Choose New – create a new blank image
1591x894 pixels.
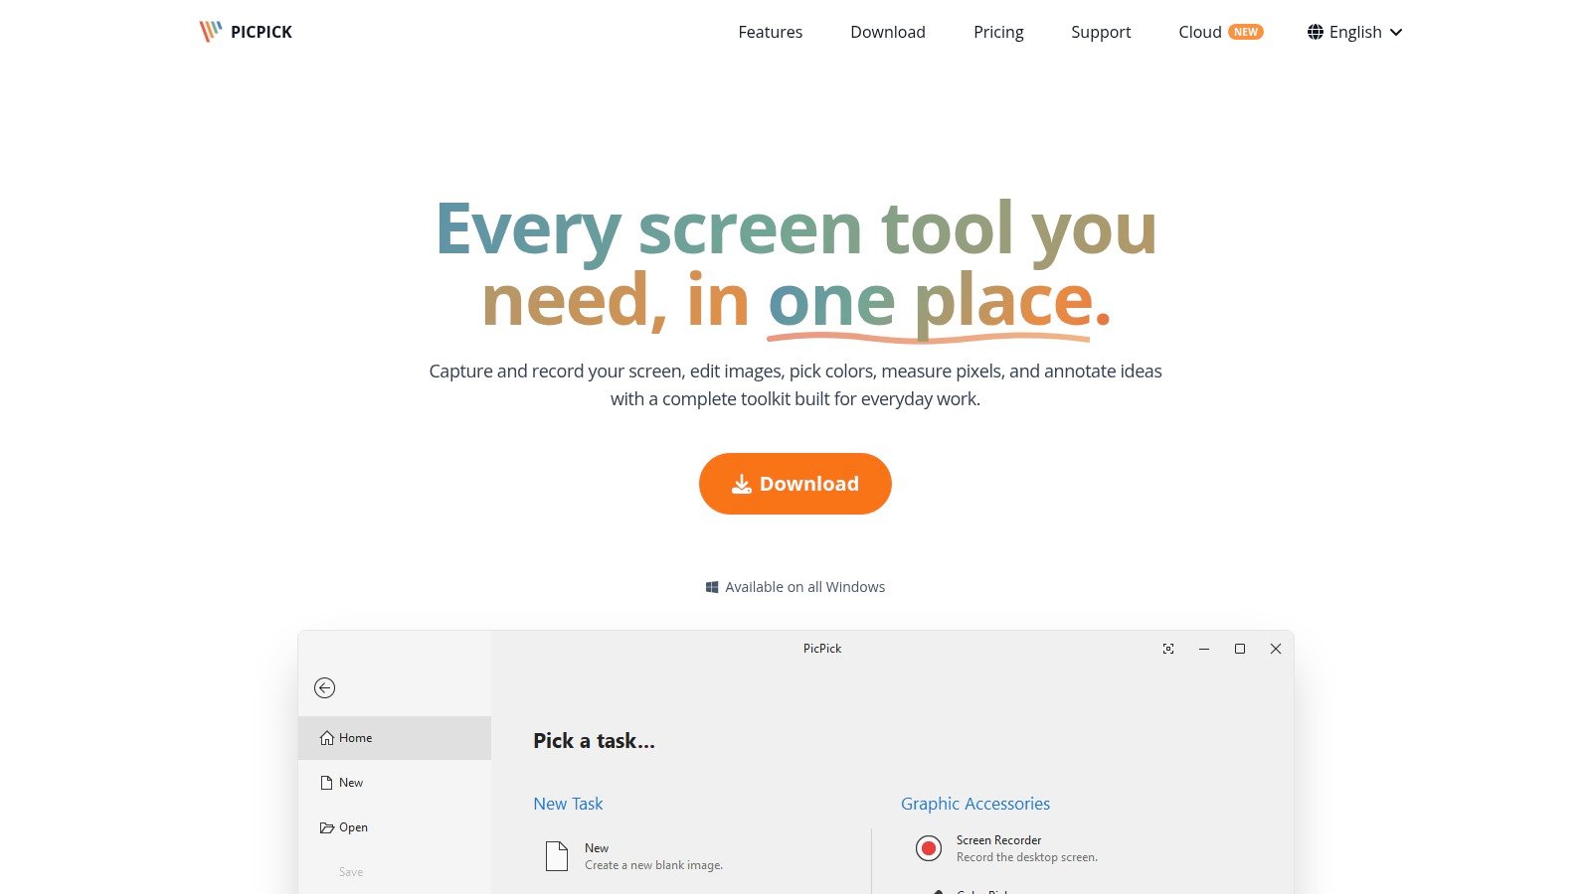653,856
